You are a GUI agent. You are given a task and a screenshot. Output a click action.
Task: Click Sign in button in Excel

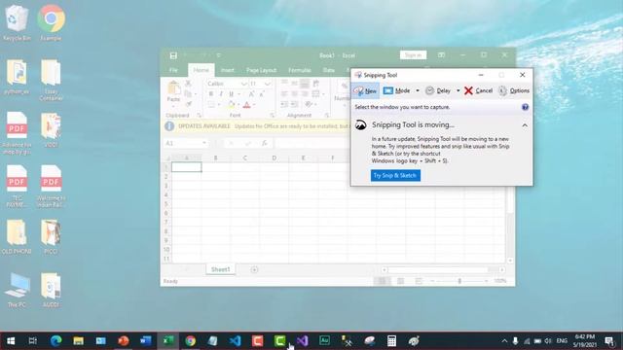coord(413,55)
